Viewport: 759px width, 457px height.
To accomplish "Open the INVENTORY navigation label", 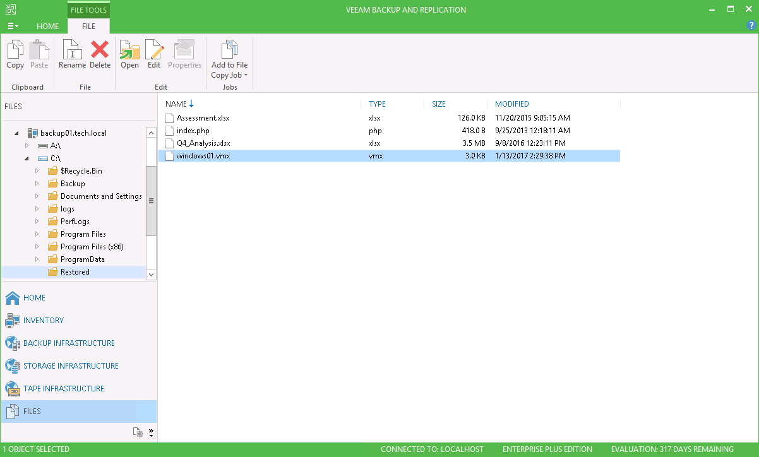I will 44,321.
